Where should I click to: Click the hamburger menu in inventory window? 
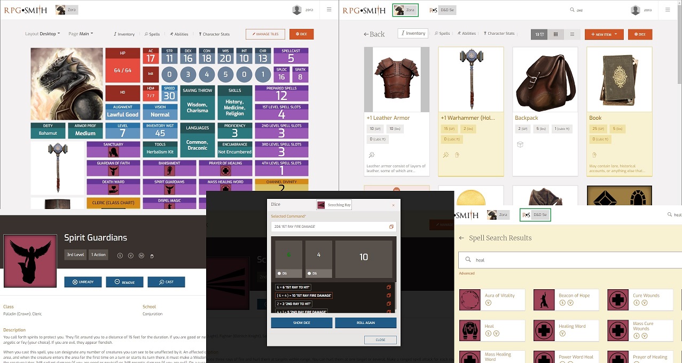[668, 10]
